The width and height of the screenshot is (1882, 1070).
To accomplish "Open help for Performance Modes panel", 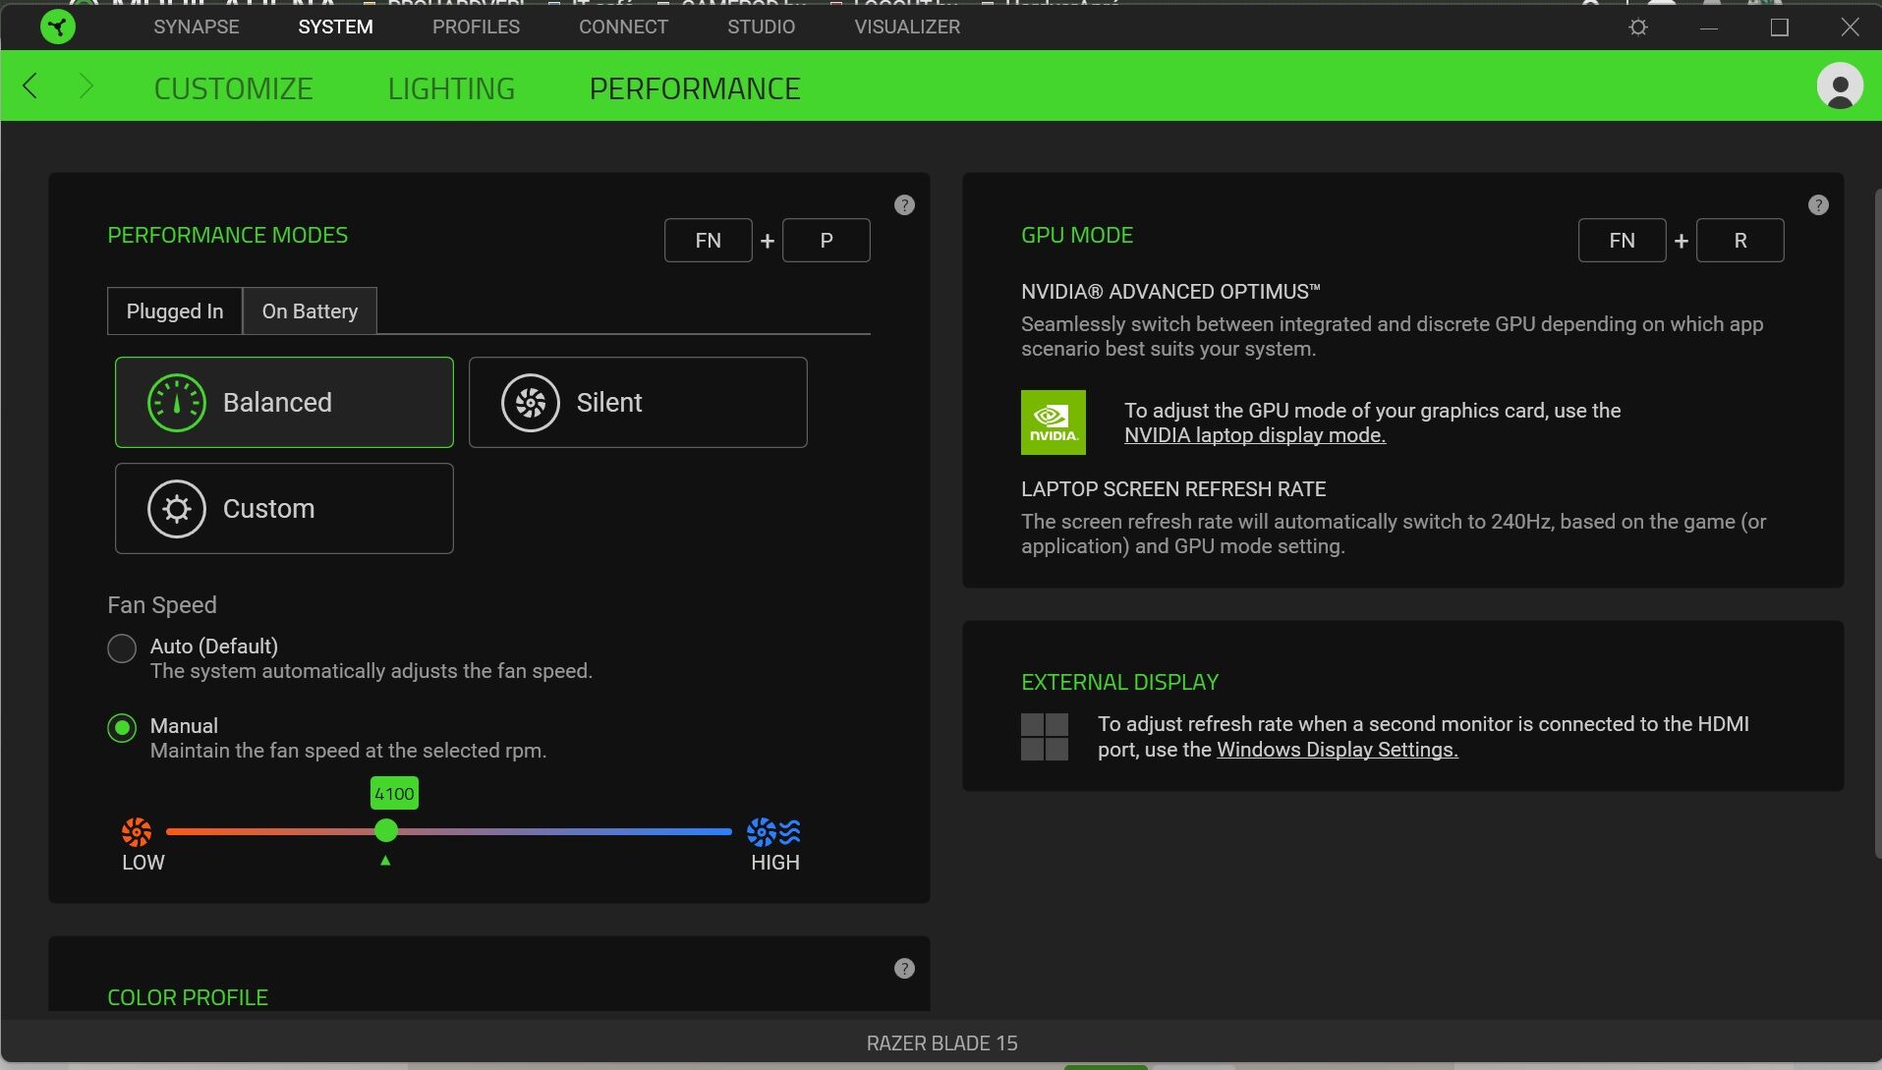I will pos(904,204).
